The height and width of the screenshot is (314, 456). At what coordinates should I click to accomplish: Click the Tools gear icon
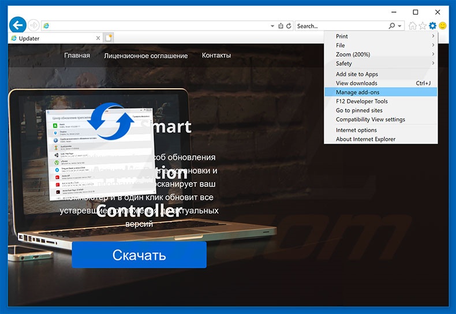pos(432,26)
